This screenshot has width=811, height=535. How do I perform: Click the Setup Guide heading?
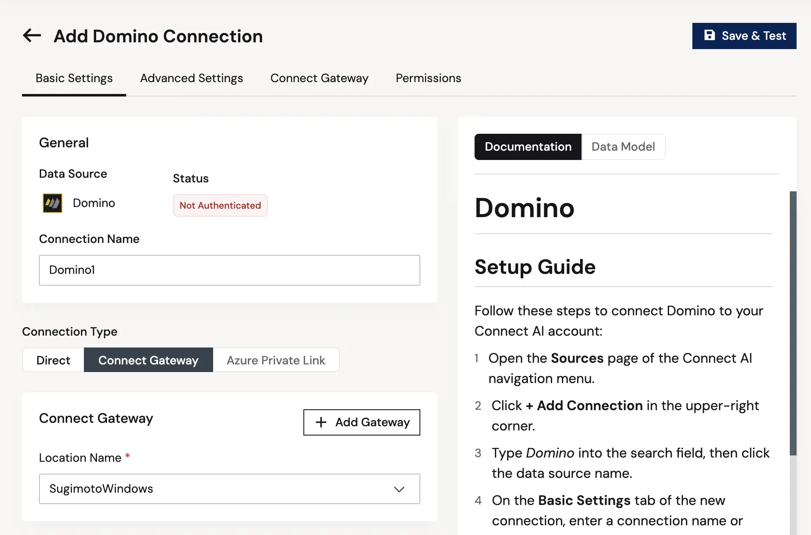point(535,267)
